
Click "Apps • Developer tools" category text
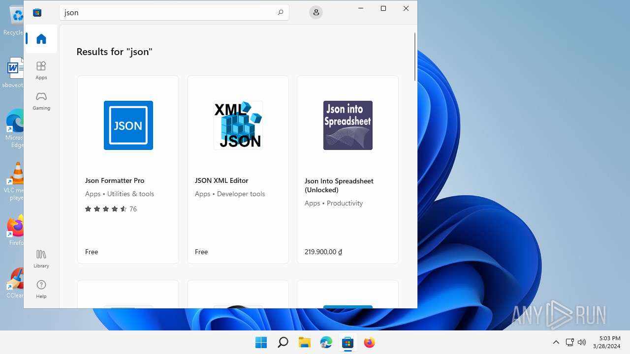(x=230, y=194)
